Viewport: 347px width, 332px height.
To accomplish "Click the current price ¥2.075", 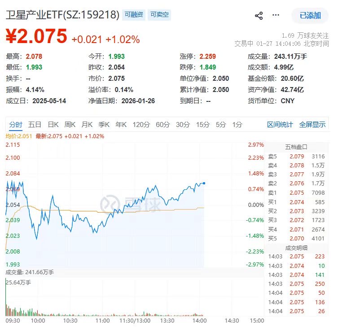I will 36,36.
